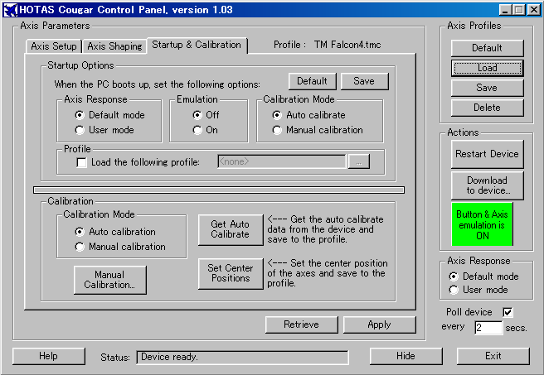The width and height of the screenshot is (544, 375).
Task: Click Download to device... button
Action: pos(487,185)
